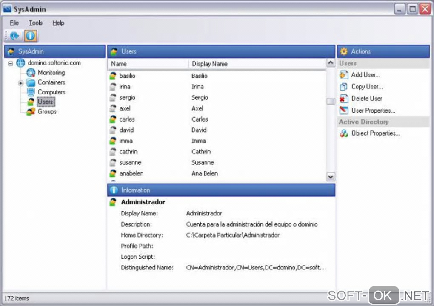The height and width of the screenshot is (306, 434).
Task: Click the sergio user icon
Action: pyautogui.click(x=113, y=97)
